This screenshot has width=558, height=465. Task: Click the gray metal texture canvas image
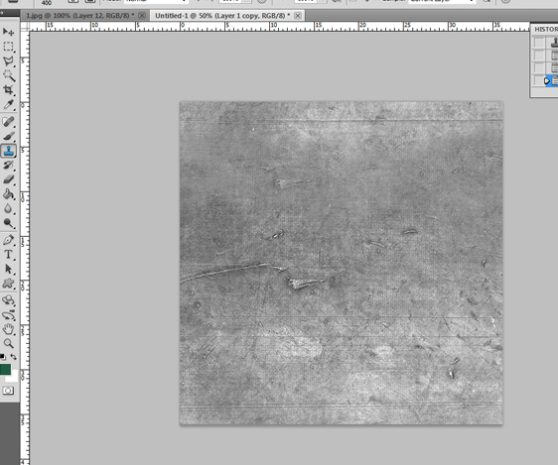click(342, 263)
